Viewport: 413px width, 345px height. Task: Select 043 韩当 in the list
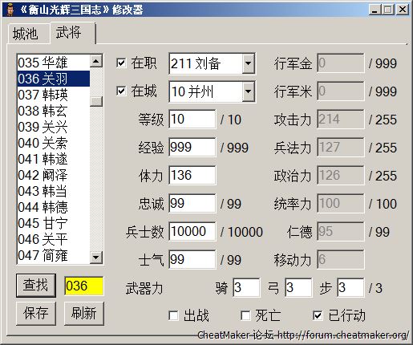(x=54, y=191)
